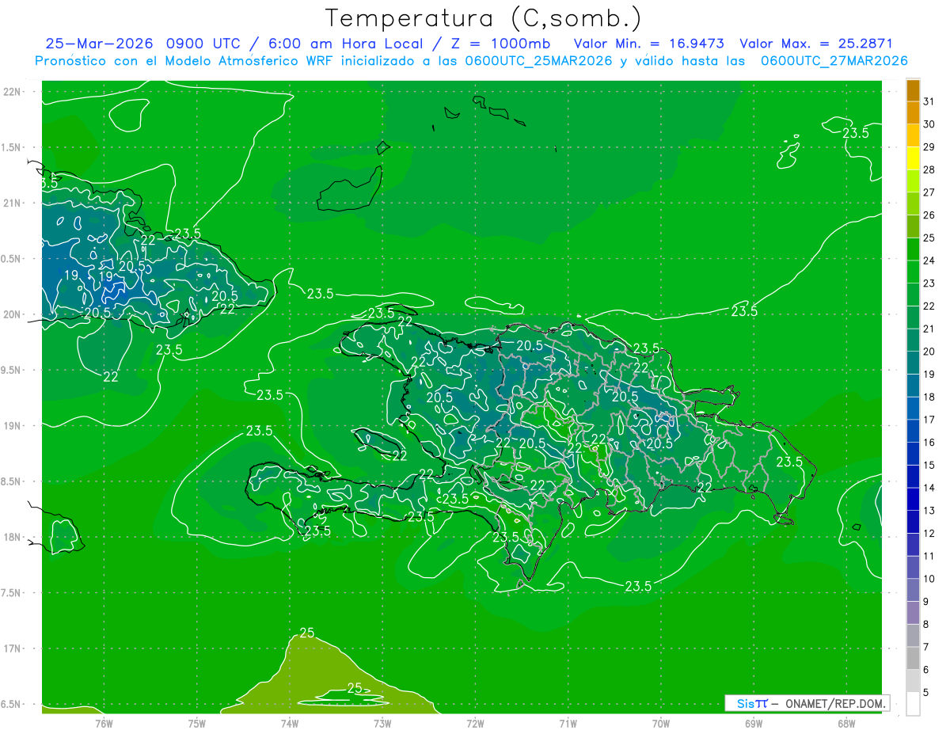Click the 18N latitude axis label

[x=13, y=537]
